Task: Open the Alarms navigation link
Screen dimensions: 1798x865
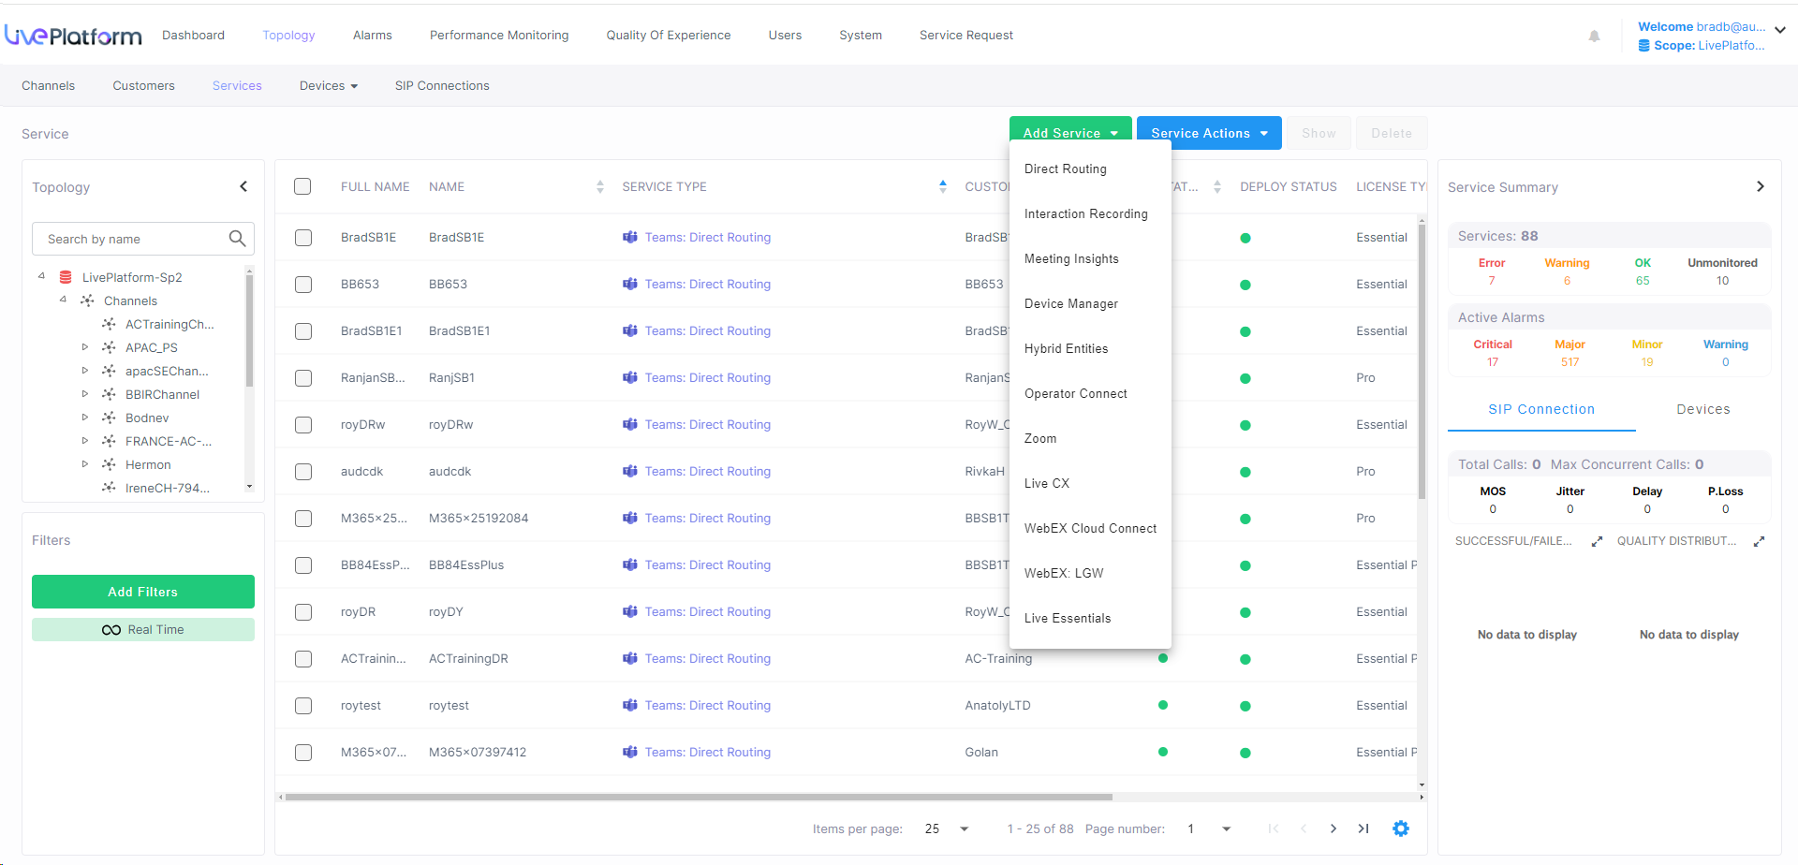Action: (373, 35)
